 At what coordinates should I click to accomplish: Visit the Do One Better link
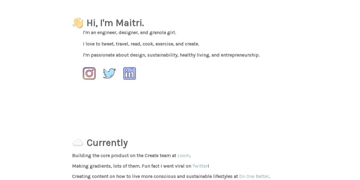[x=254, y=176]
